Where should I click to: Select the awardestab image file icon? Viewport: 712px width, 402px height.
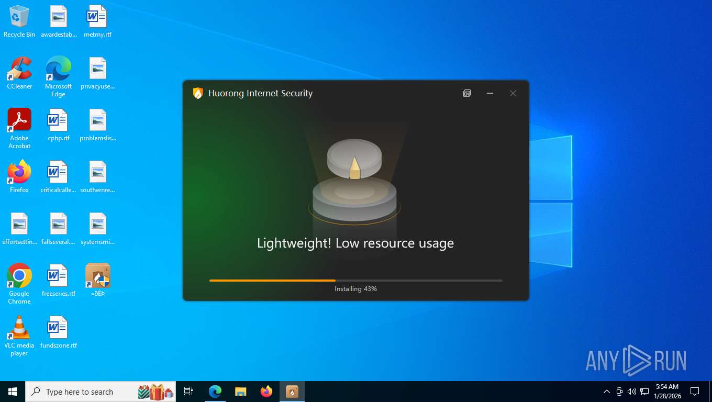click(x=59, y=22)
